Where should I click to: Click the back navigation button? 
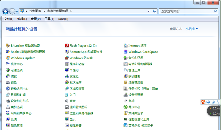coord(6,11)
